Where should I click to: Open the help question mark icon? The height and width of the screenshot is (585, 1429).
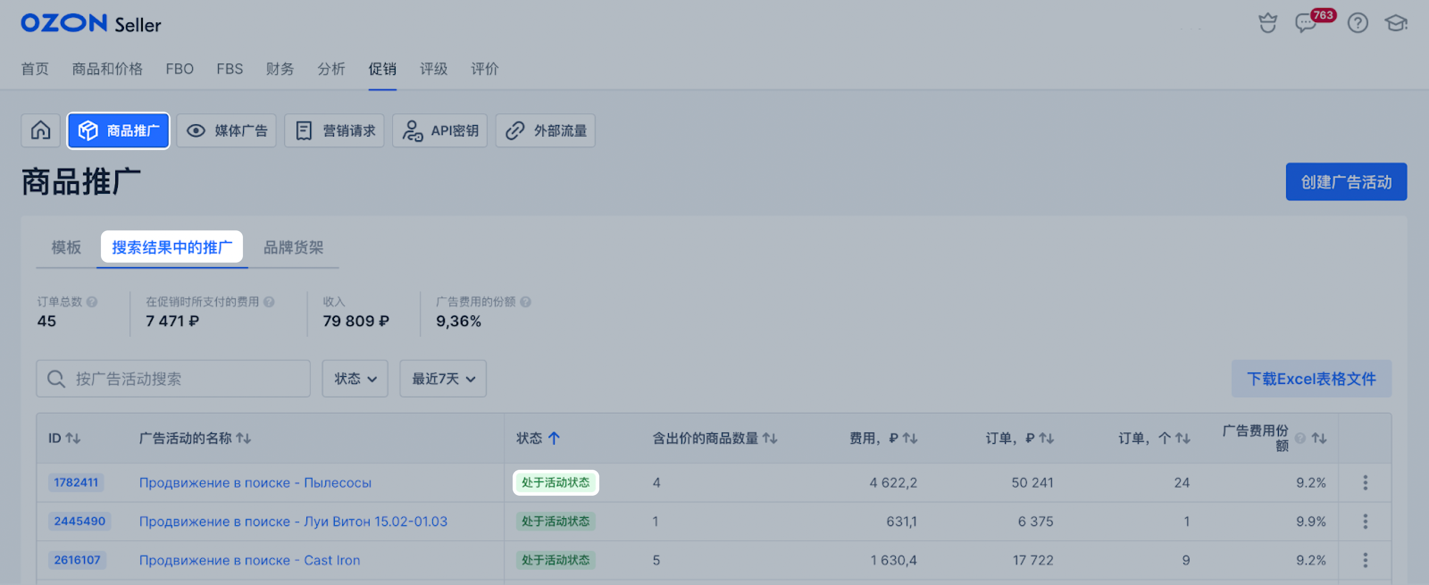[1358, 23]
